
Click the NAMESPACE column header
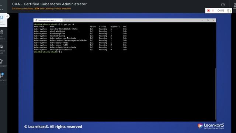coord(39,27)
